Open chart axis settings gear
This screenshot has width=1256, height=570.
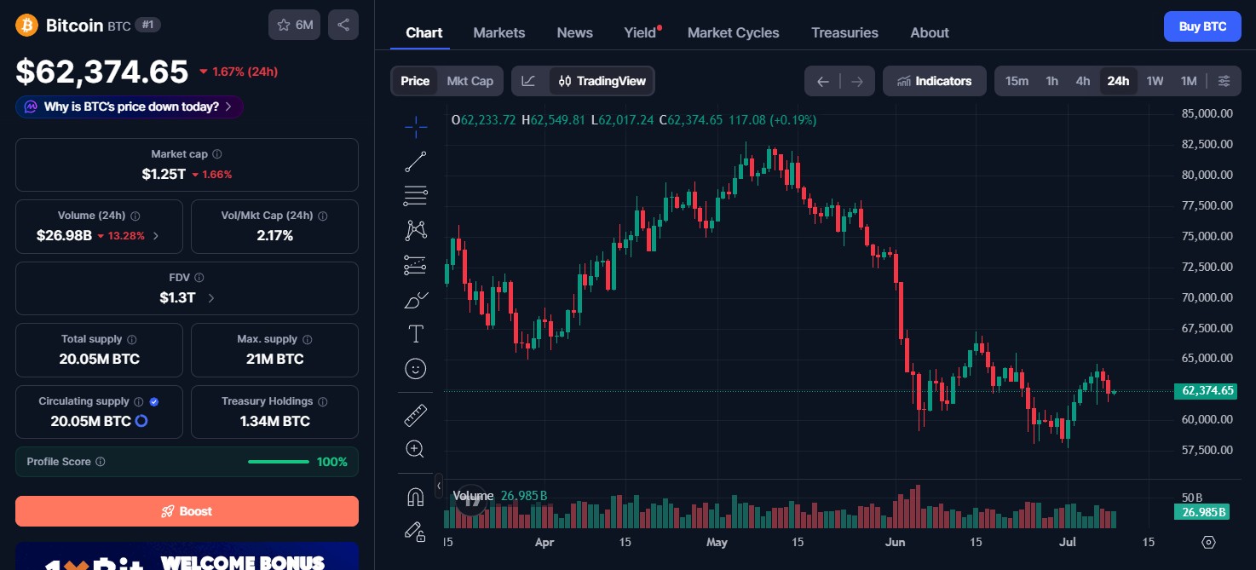click(x=1208, y=542)
